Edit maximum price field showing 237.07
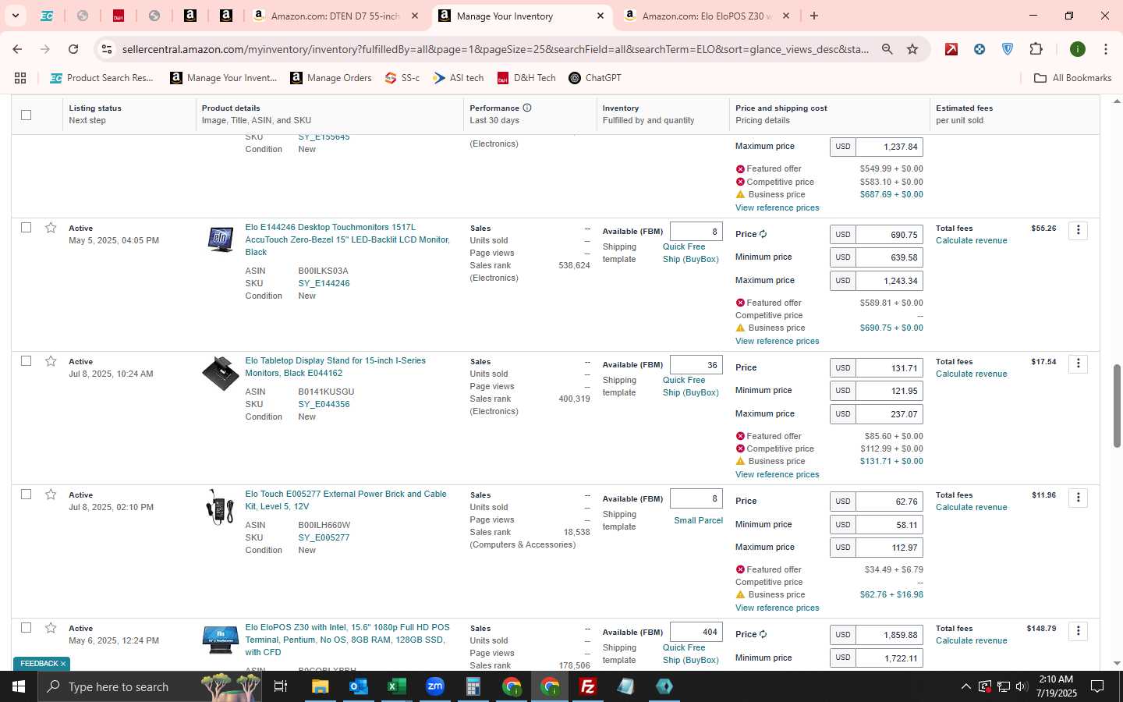This screenshot has height=702, width=1123. click(889, 414)
